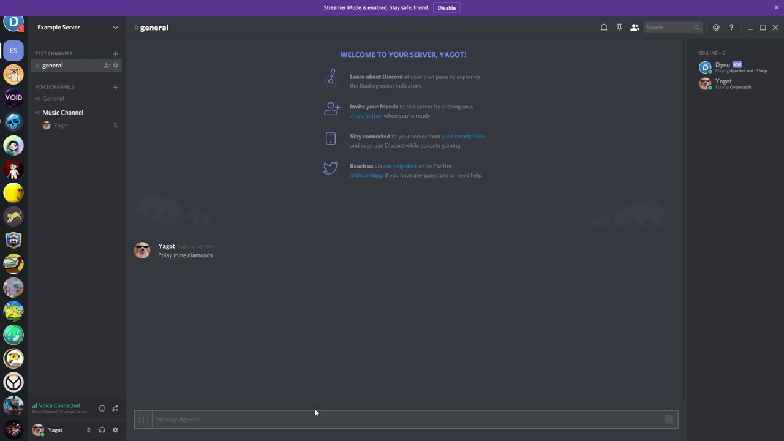Open the share button link
Viewport: 784px width, 441px height.
[x=366, y=116]
